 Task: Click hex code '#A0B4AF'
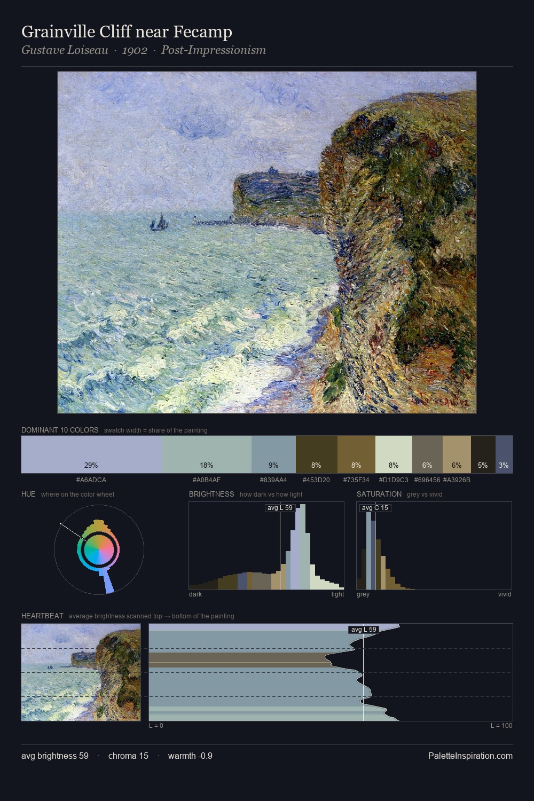207,480
